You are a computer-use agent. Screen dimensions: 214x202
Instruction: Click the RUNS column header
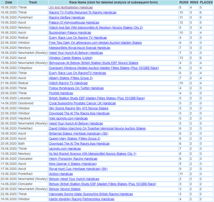(x=184, y=3)
